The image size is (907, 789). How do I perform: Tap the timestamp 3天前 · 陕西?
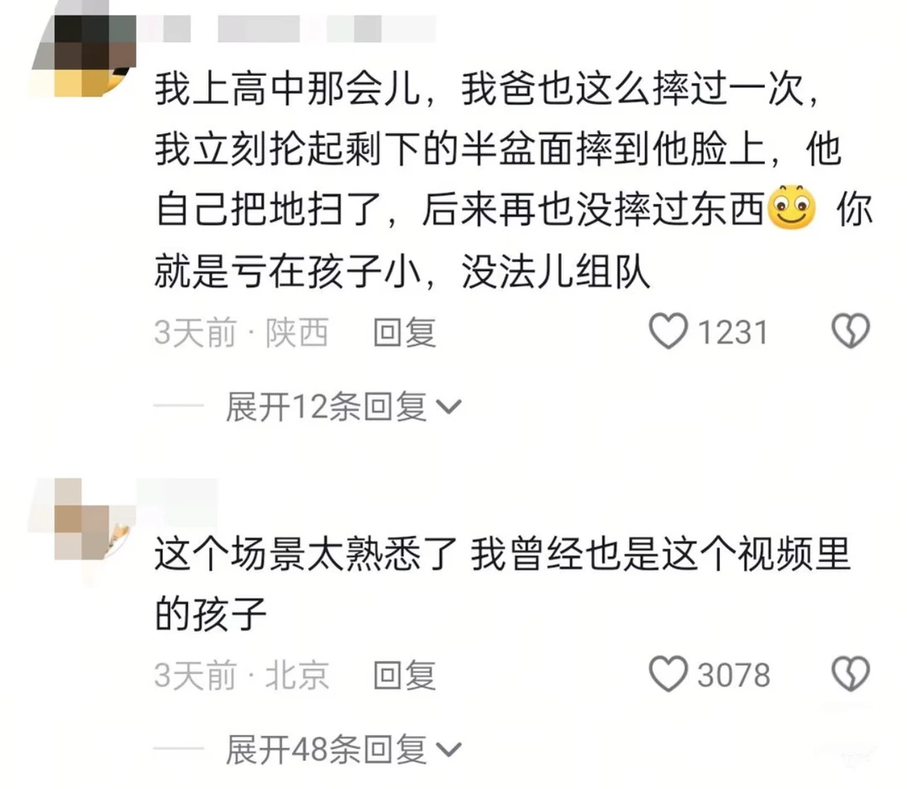point(241,332)
